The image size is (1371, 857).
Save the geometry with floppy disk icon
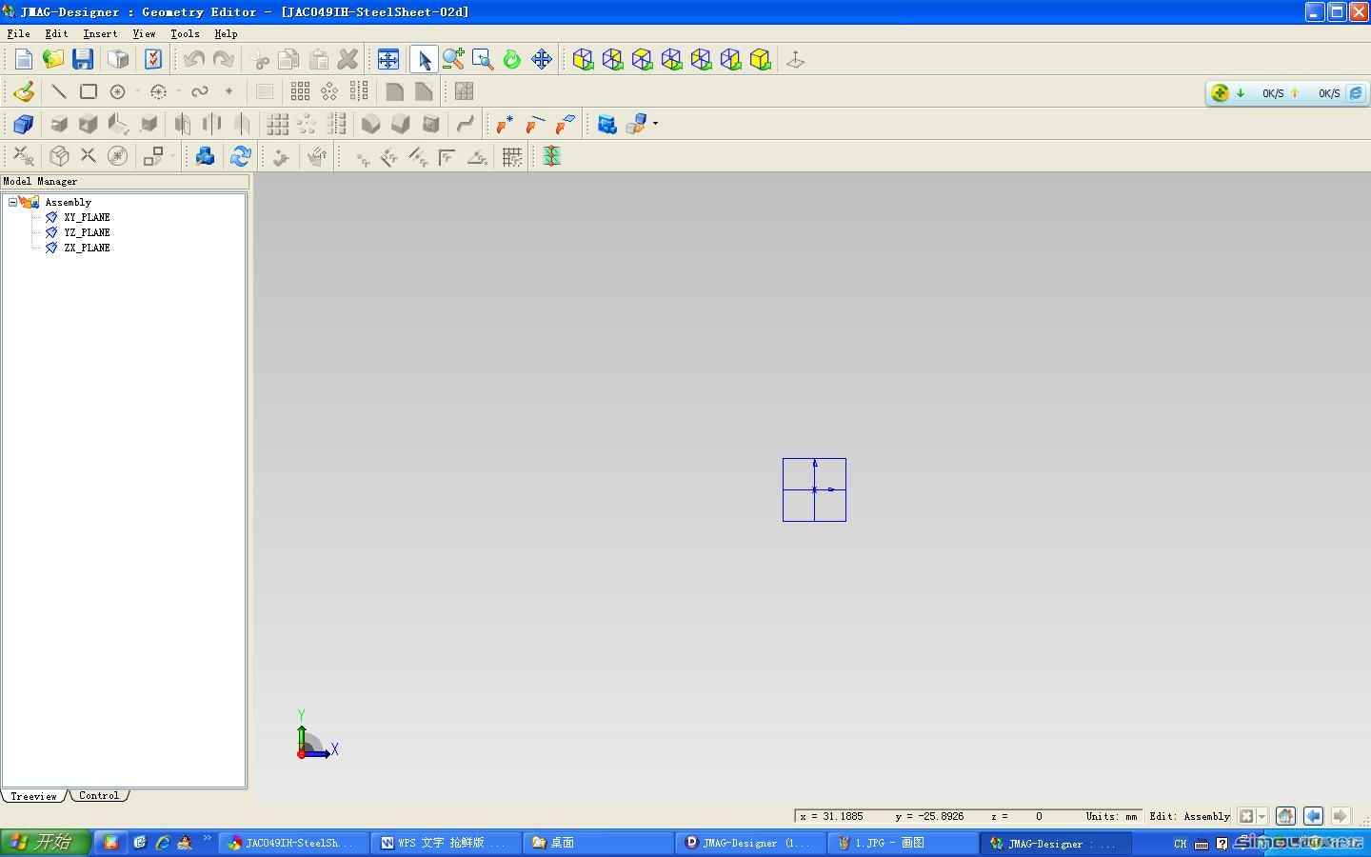[x=83, y=60]
